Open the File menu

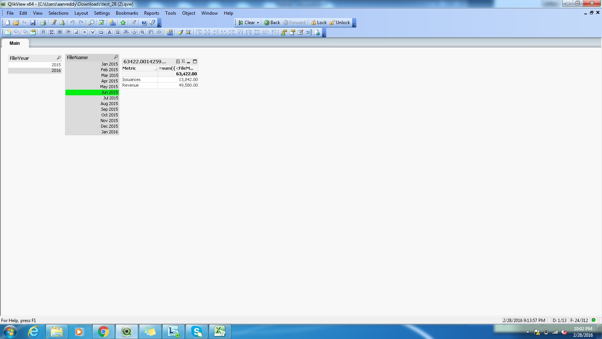(10, 13)
